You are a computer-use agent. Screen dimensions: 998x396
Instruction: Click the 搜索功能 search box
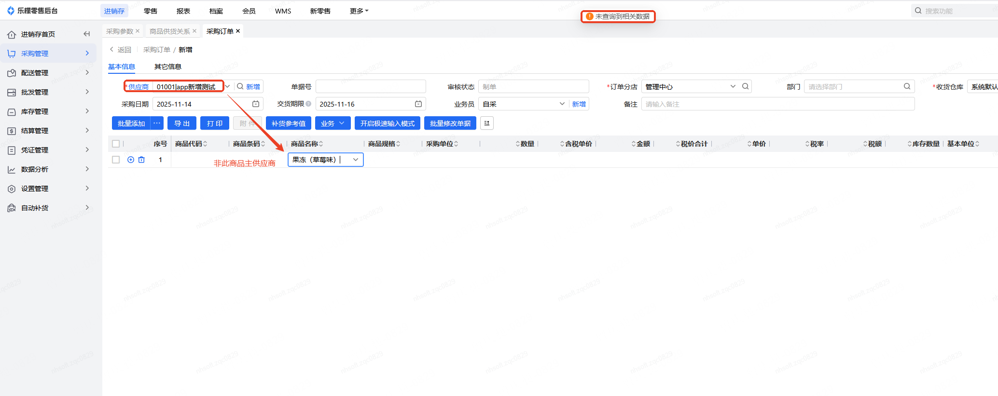tap(956, 11)
